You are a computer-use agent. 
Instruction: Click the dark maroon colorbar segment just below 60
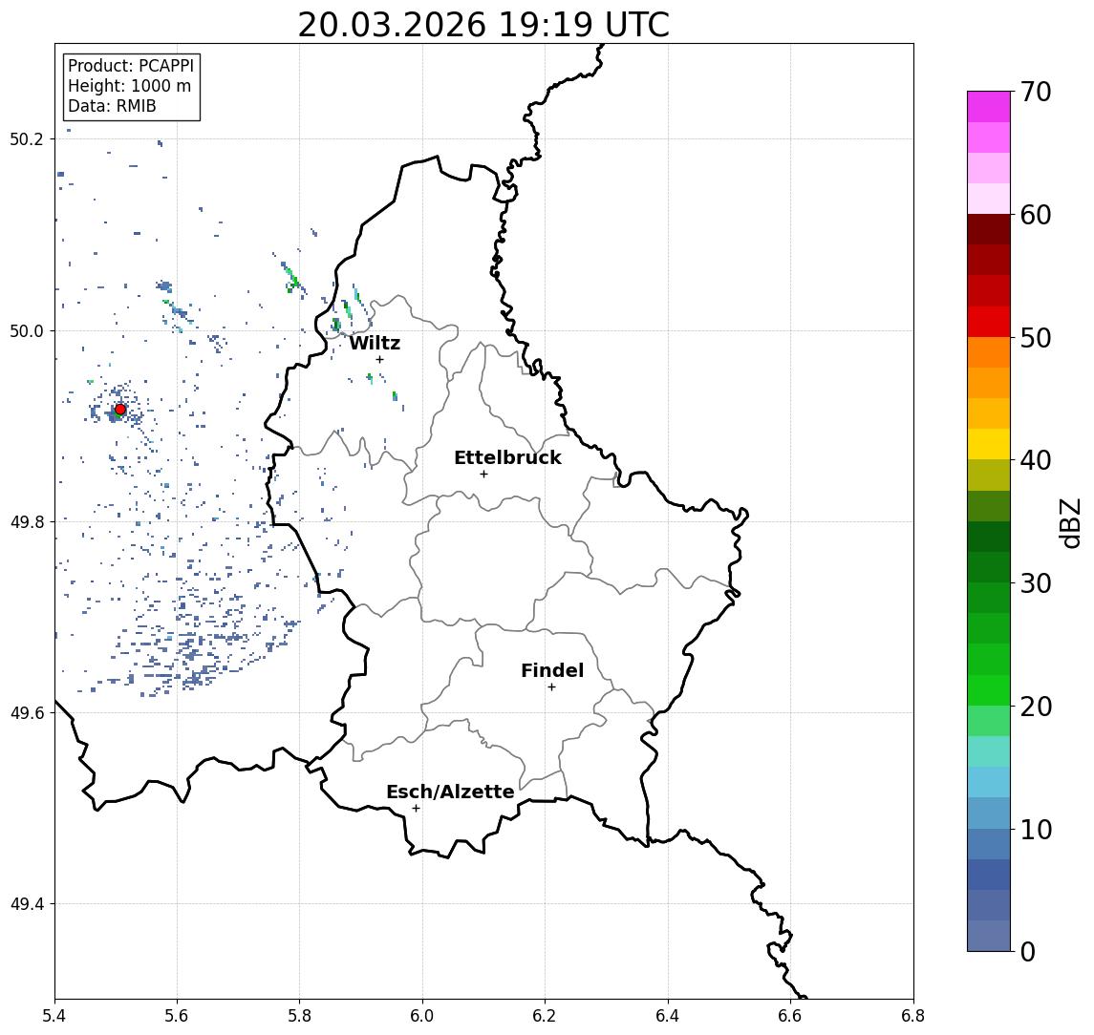[x=989, y=229]
